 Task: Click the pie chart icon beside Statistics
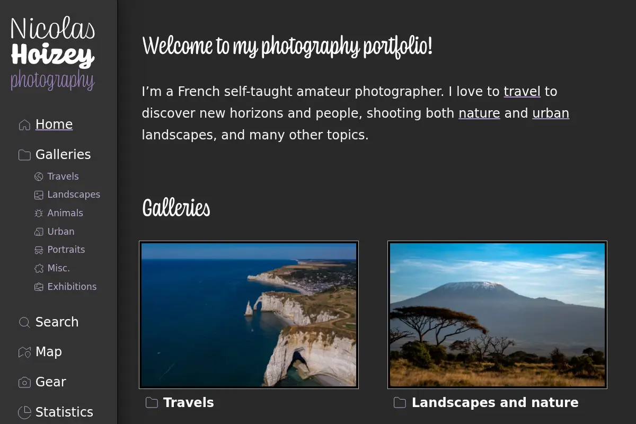coord(24,412)
